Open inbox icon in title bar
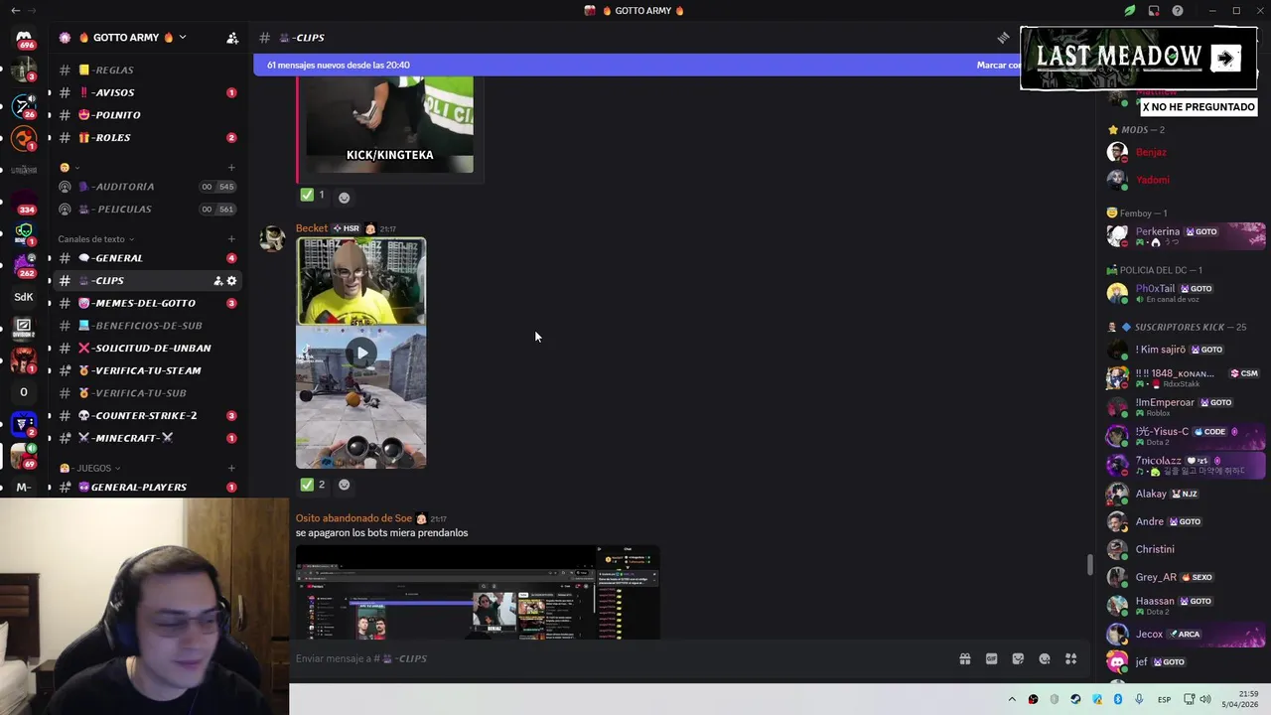This screenshot has width=1271, height=715. (x=1154, y=11)
